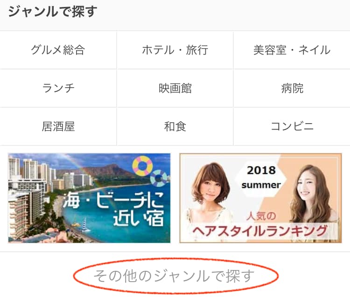
Task: Select the 和食 category
Action: click(175, 127)
